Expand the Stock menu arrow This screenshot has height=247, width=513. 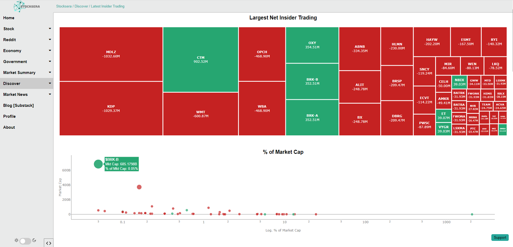(x=50, y=29)
